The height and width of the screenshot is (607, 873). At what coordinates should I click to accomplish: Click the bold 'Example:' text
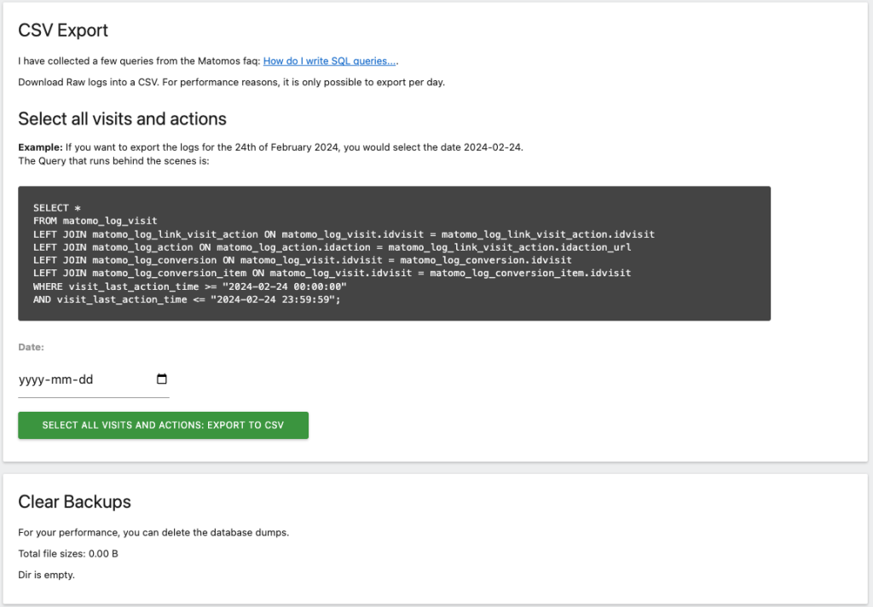(40, 147)
